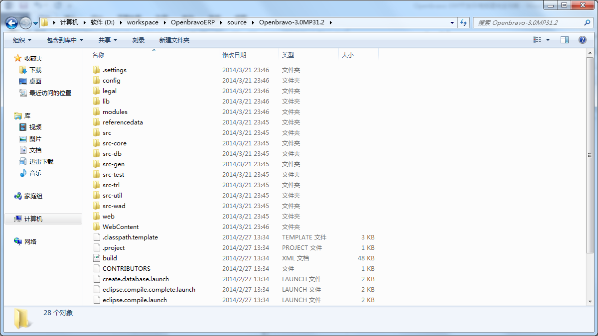The height and width of the screenshot is (336, 598).
Task: Select file name eclipse.compile.complete.launch
Action: click(149, 289)
